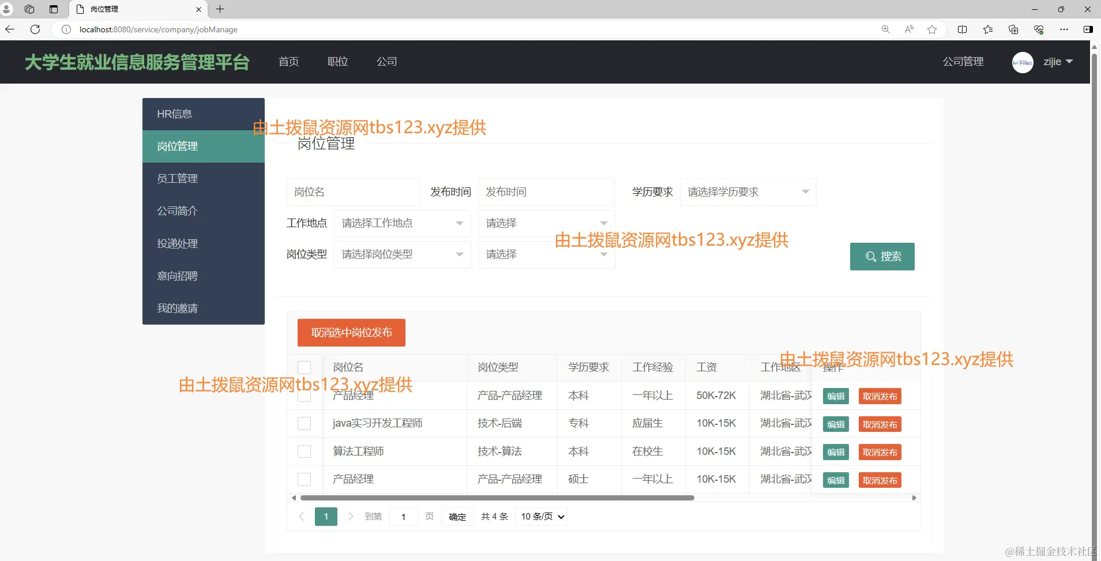Open 公司管理 in the top navigation
Screen dimensions: 1101x561
pos(963,62)
